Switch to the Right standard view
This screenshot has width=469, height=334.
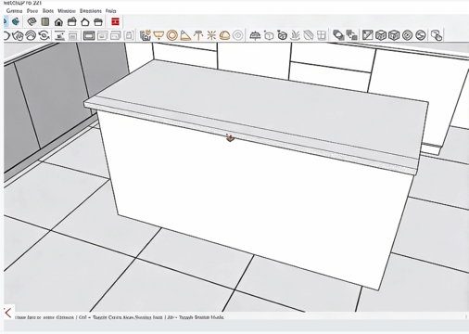click(72, 22)
